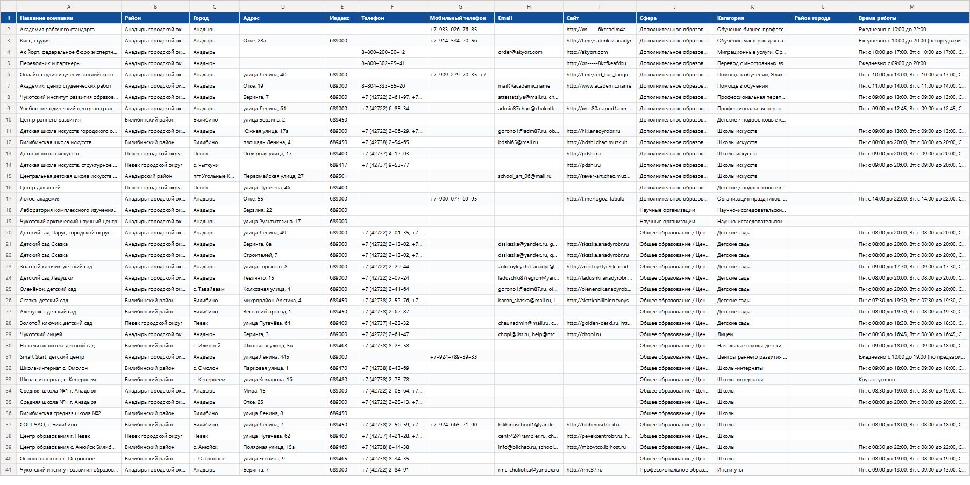
Task: Click the address "улица Ленина, 40"
Action: [283, 75]
